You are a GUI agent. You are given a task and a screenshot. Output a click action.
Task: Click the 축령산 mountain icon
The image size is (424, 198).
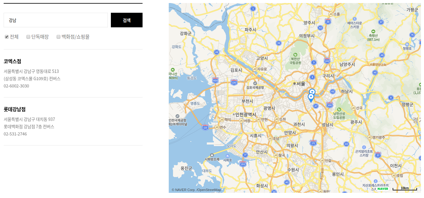pos(373,31)
